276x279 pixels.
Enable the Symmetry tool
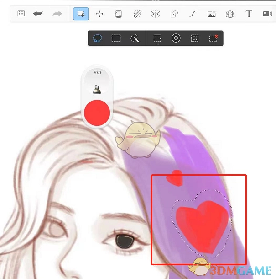[156, 14]
